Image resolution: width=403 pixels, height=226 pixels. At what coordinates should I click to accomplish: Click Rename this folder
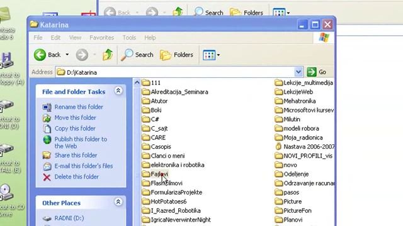[x=79, y=107]
